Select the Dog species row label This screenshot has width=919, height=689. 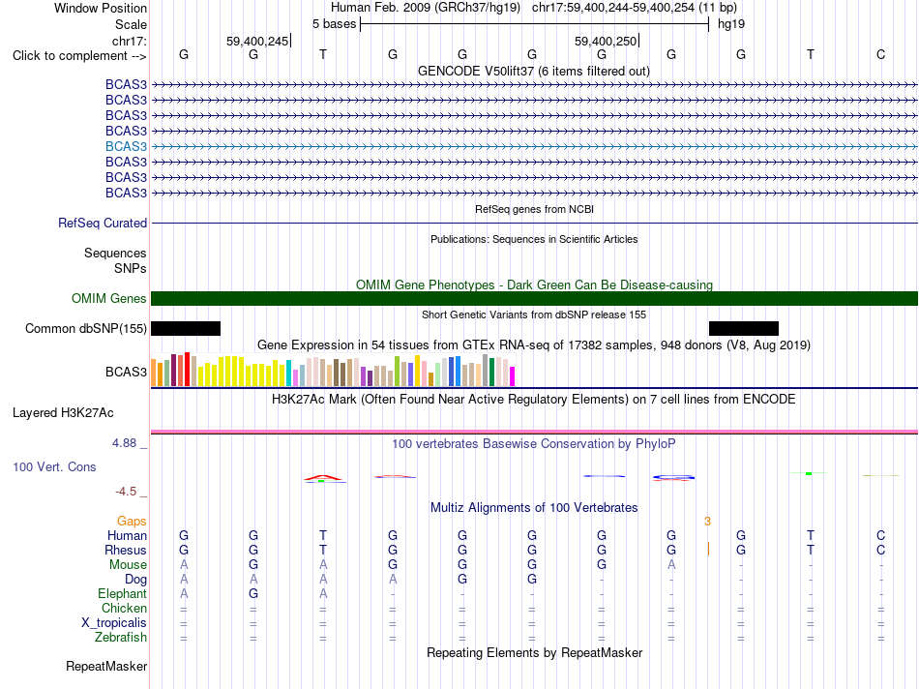(135, 580)
